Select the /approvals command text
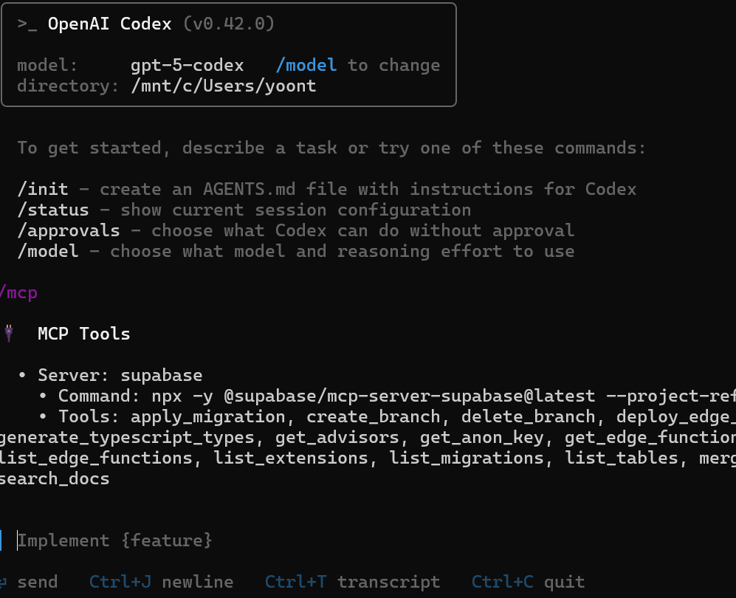The height and width of the screenshot is (598, 736). tap(69, 230)
